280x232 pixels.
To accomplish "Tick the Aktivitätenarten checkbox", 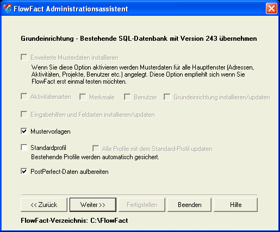I will coord(24,96).
